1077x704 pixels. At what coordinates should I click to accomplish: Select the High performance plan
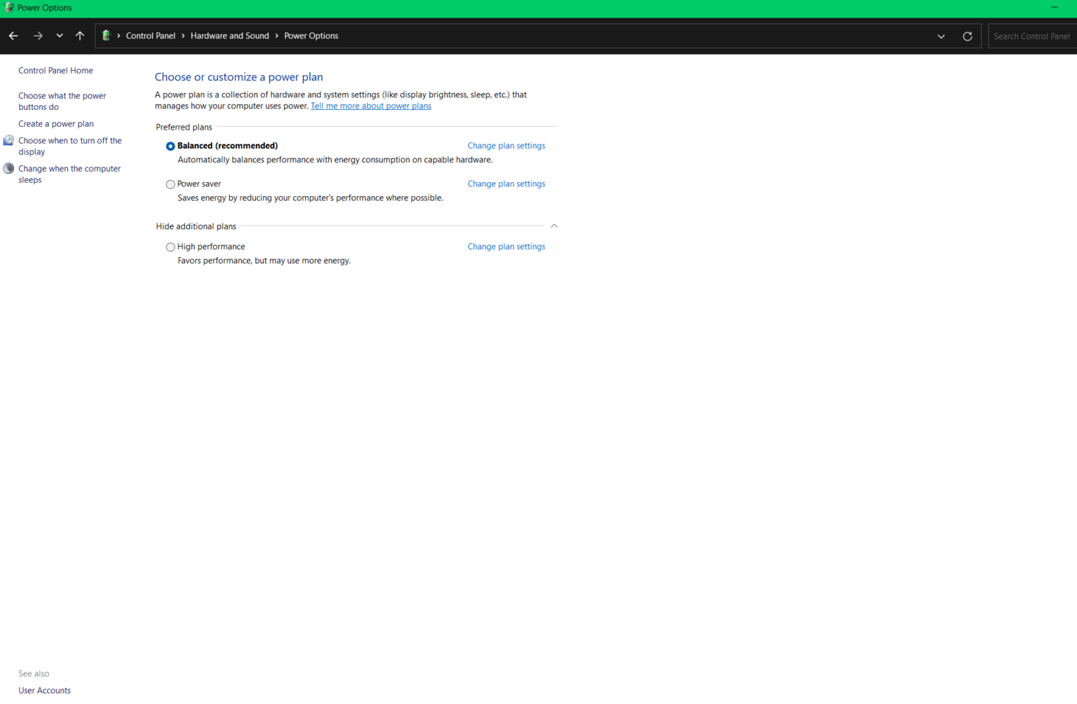[x=170, y=247]
